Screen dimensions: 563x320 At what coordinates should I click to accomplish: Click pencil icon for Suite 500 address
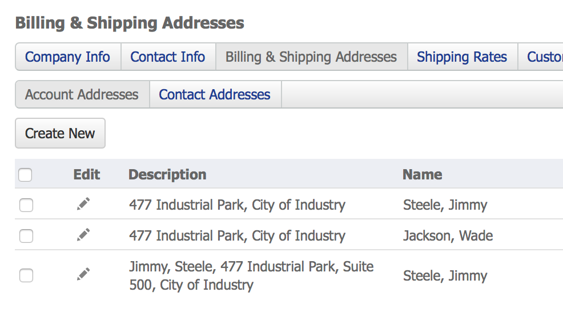(83, 275)
